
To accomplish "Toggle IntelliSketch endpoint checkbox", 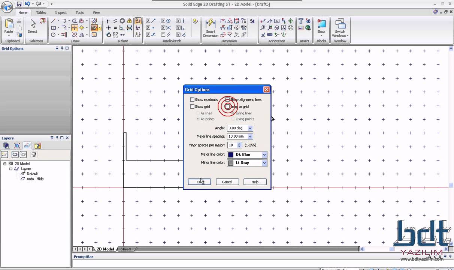I will tap(148, 21).
